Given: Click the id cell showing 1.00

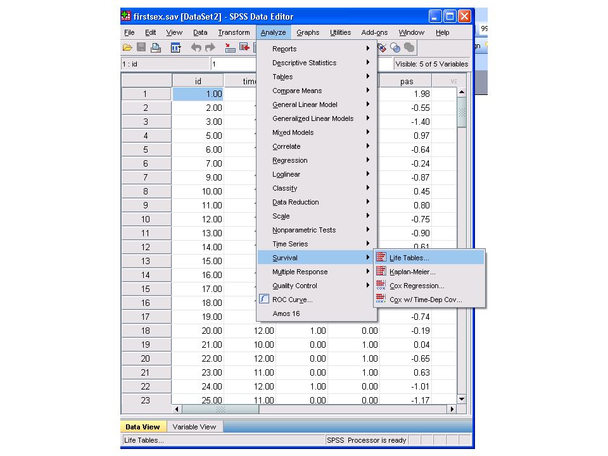Looking at the screenshot, I should click(x=198, y=94).
